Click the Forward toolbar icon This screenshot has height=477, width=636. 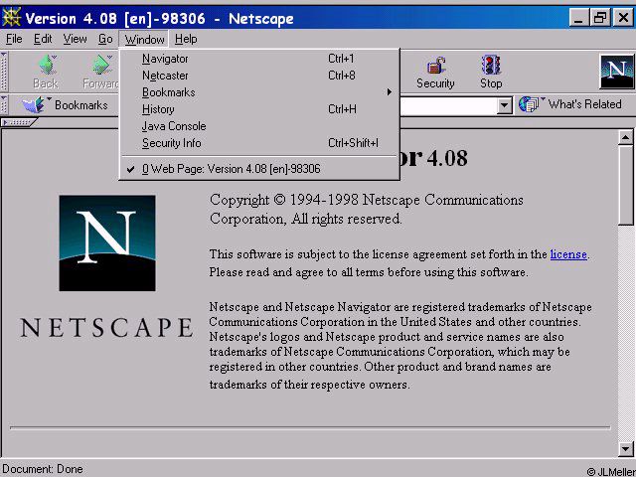pyautogui.click(x=101, y=66)
